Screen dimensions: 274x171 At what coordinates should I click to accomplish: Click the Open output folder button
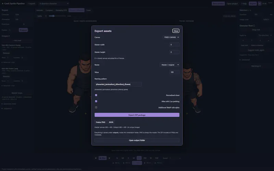[x=137, y=140]
